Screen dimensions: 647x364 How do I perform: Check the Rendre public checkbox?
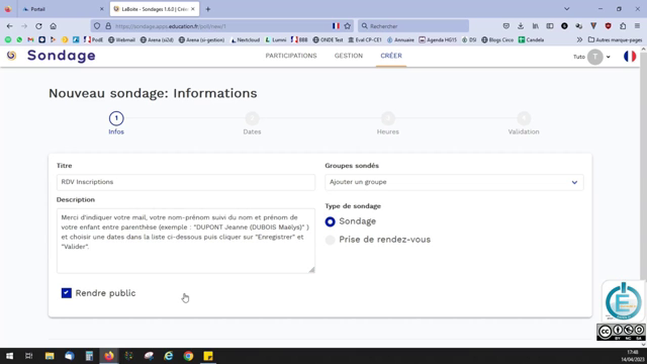click(66, 293)
